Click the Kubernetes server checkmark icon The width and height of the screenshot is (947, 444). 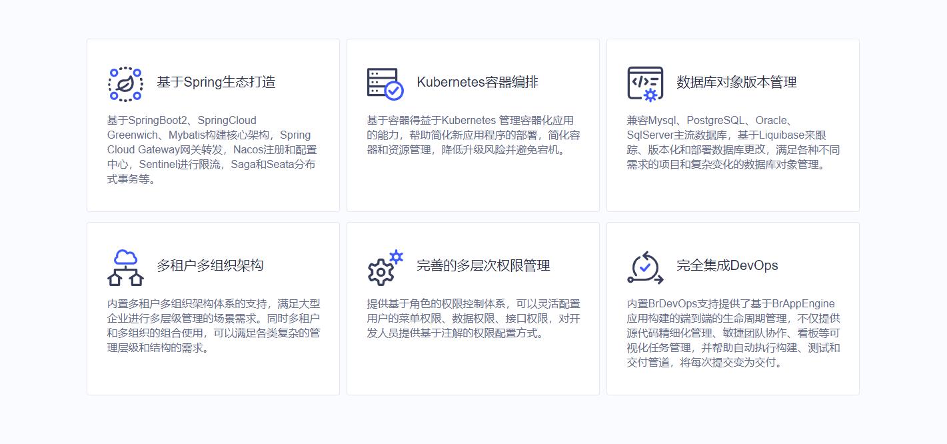[385, 84]
